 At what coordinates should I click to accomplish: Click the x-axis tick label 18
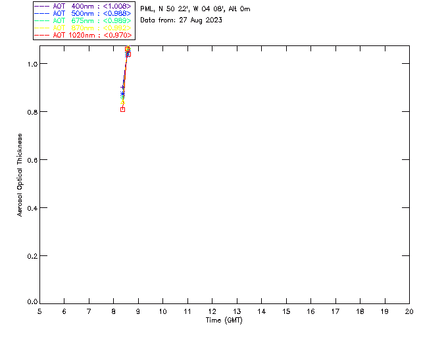pos(360,311)
